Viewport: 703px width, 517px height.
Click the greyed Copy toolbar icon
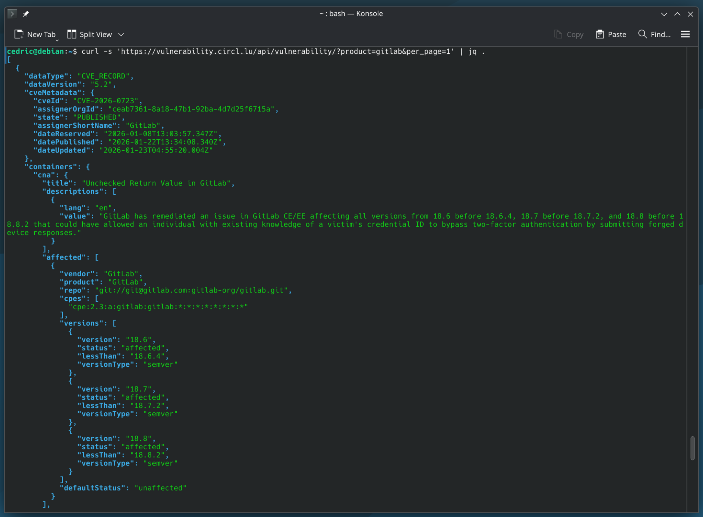click(558, 34)
